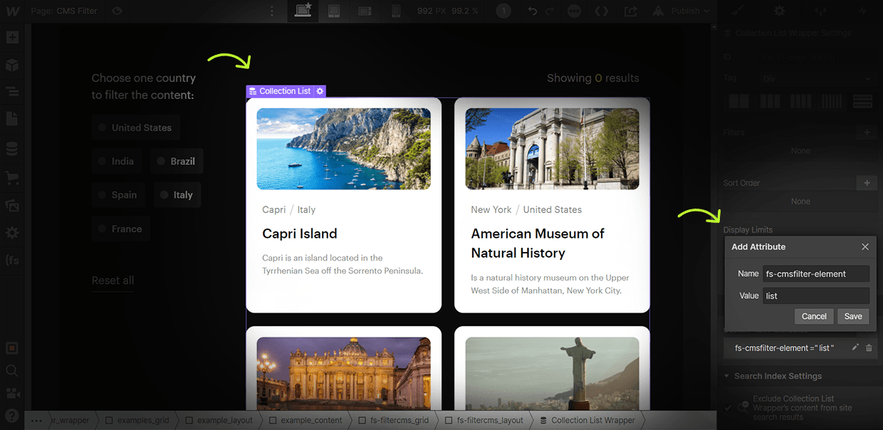Open the Publish dropdown
The width and height of the screenshot is (883, 430).
coord(682,11)
